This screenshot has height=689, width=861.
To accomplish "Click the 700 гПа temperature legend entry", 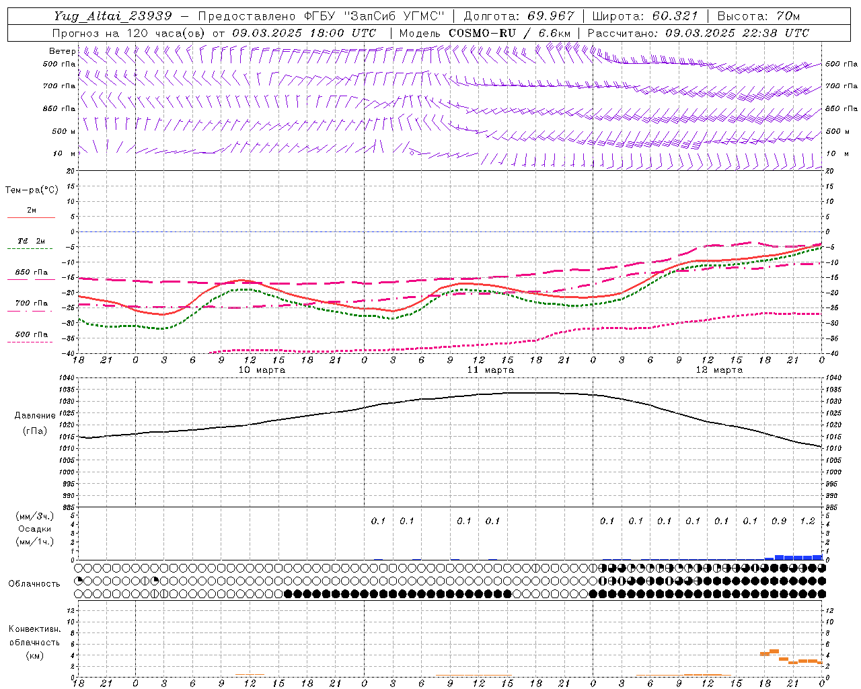I will pyautogui.click(x=32, y=303).
